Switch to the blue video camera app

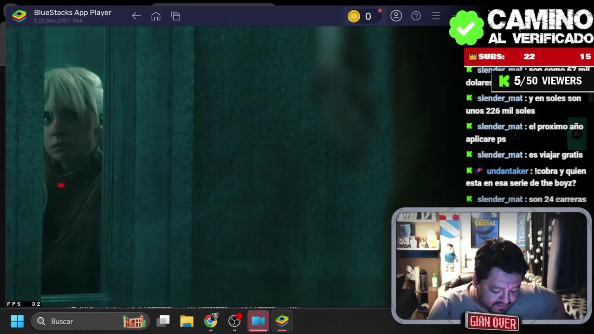point(258,321)
